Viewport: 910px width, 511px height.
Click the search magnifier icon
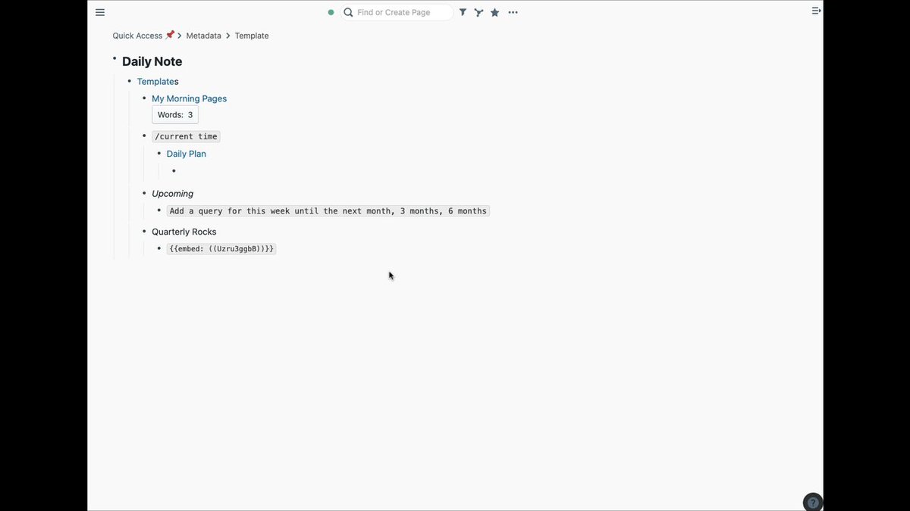[x=348, y=12]
